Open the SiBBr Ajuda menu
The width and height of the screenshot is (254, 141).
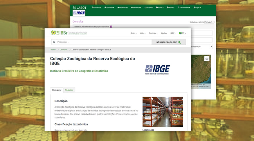pos(164,33)
